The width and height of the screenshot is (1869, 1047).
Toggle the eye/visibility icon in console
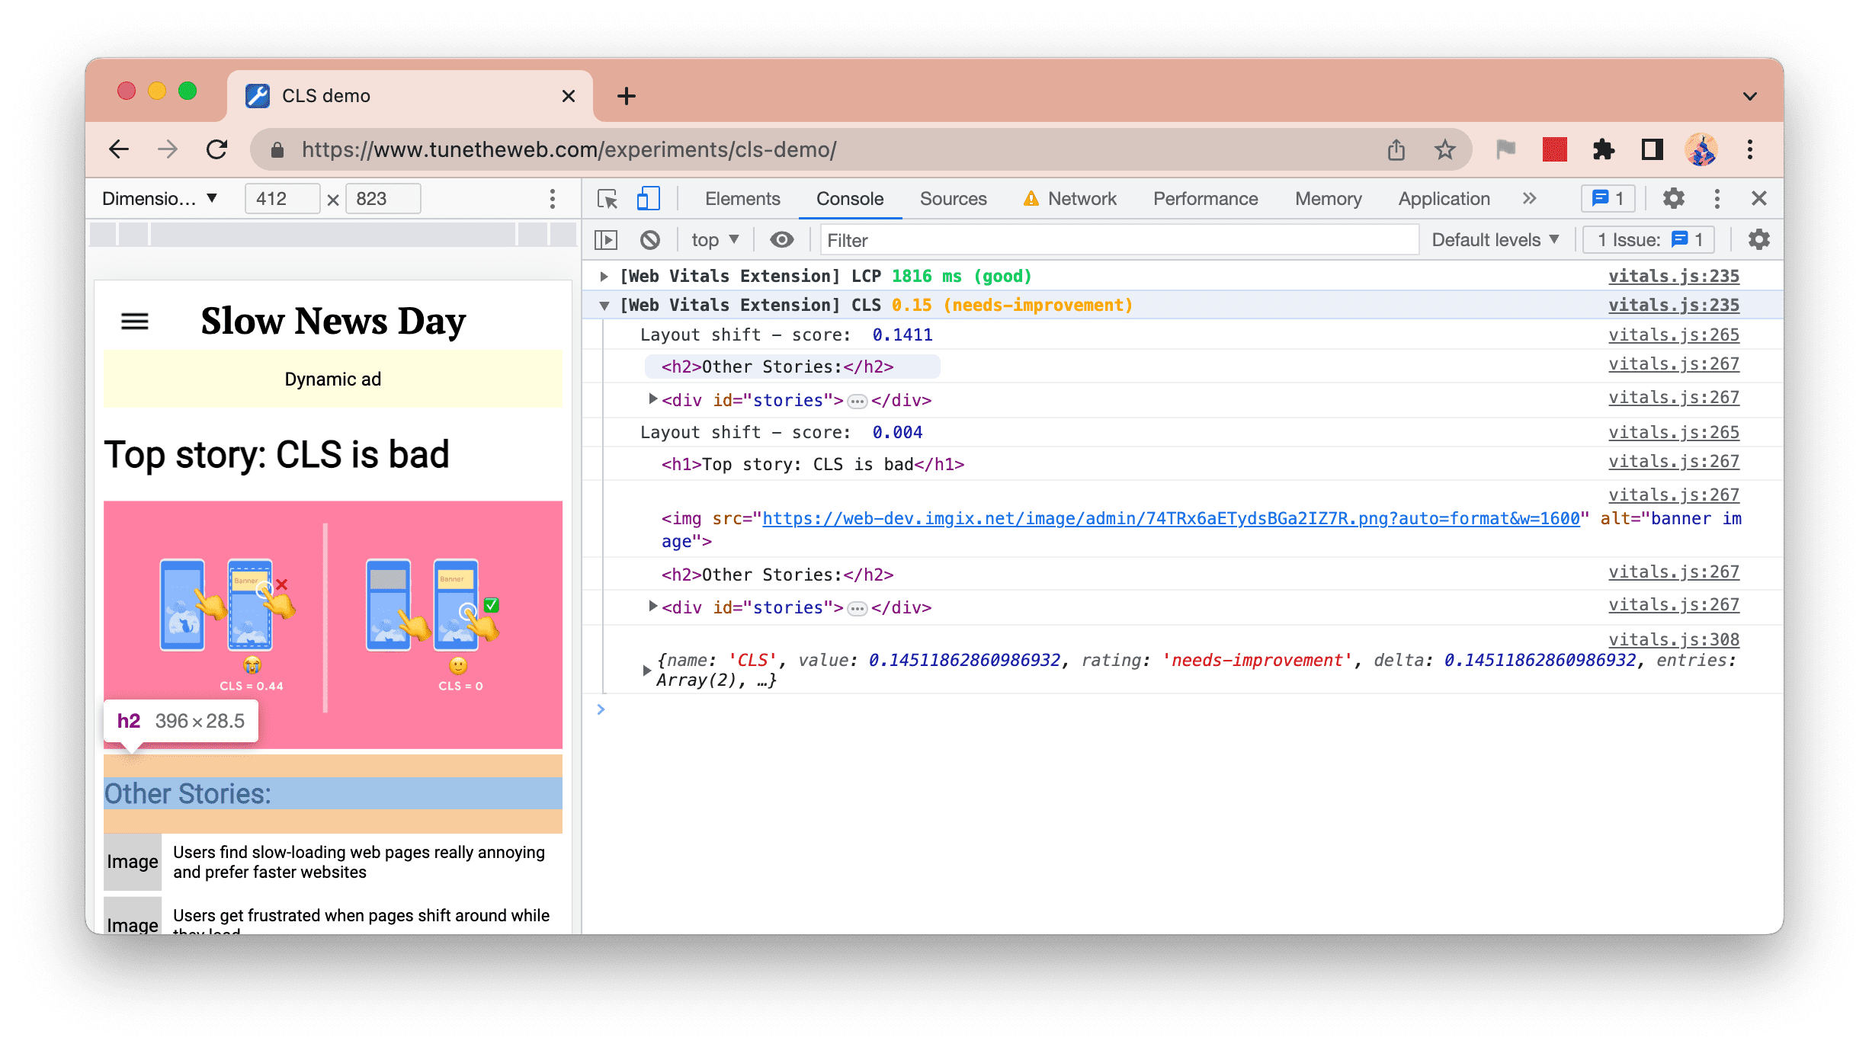[782, 240]
